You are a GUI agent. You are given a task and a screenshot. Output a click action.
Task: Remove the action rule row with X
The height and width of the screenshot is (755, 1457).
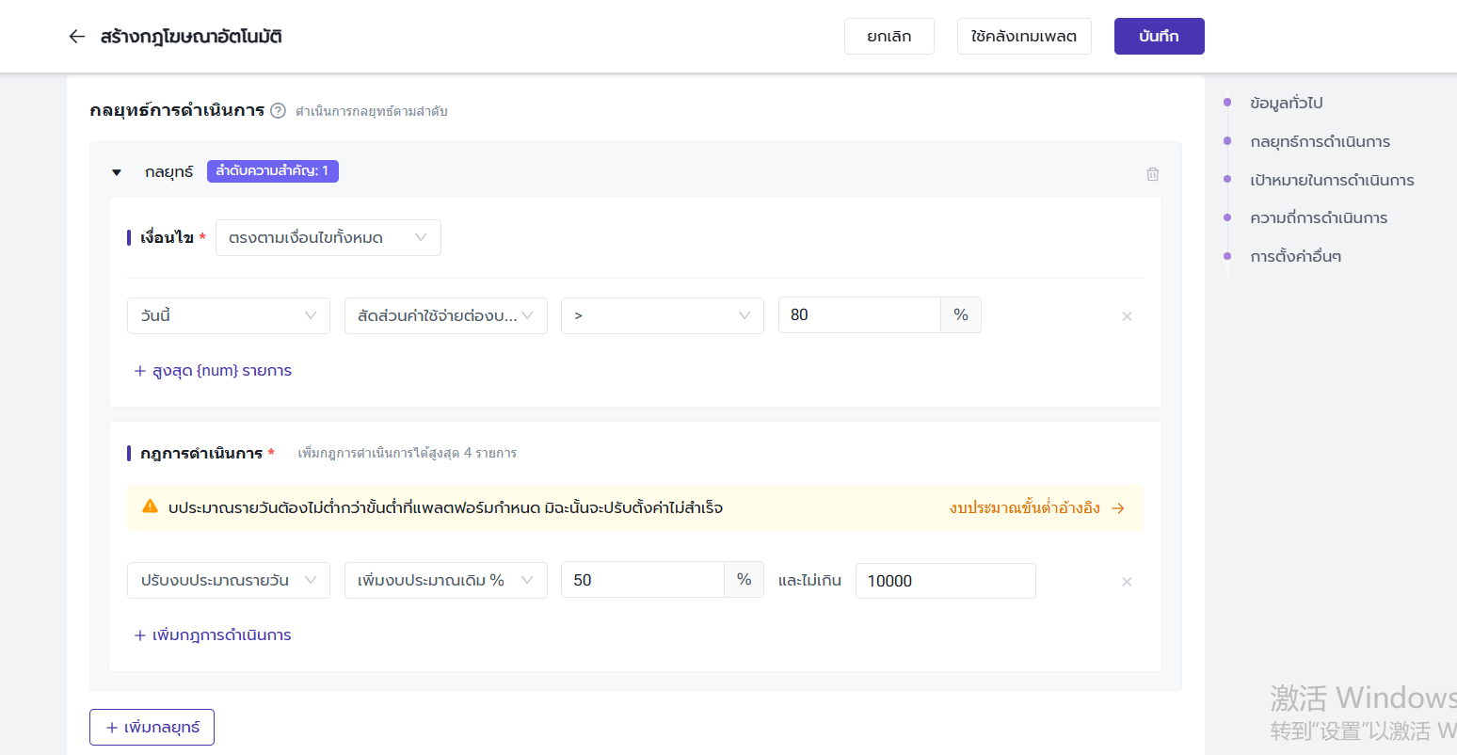[x=1126, y=582]
